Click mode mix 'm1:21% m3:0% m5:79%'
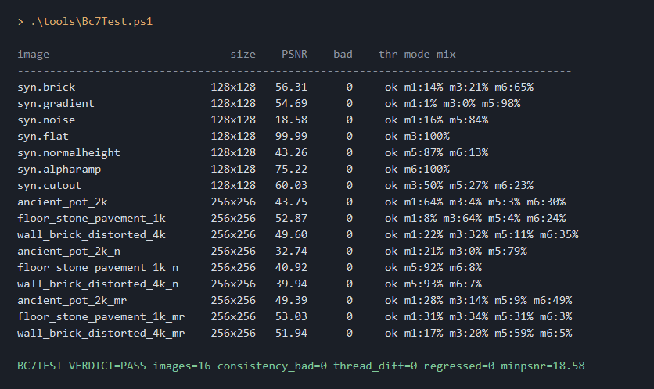The width and height of the screenshot is (654, 389). pyautogui.click(x=465, y=252)
